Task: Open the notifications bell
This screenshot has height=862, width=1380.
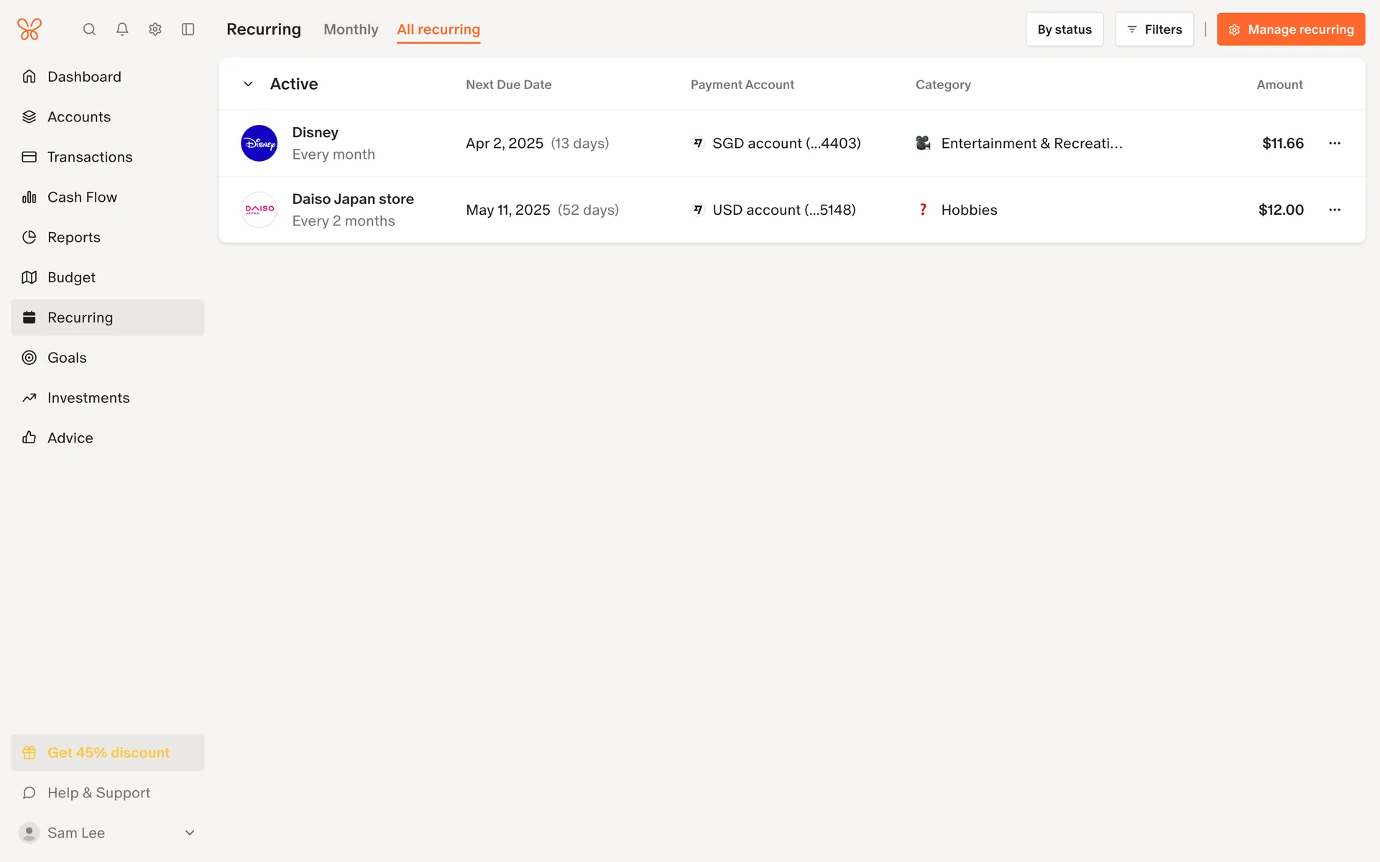Action: click(x=122, y=29)
